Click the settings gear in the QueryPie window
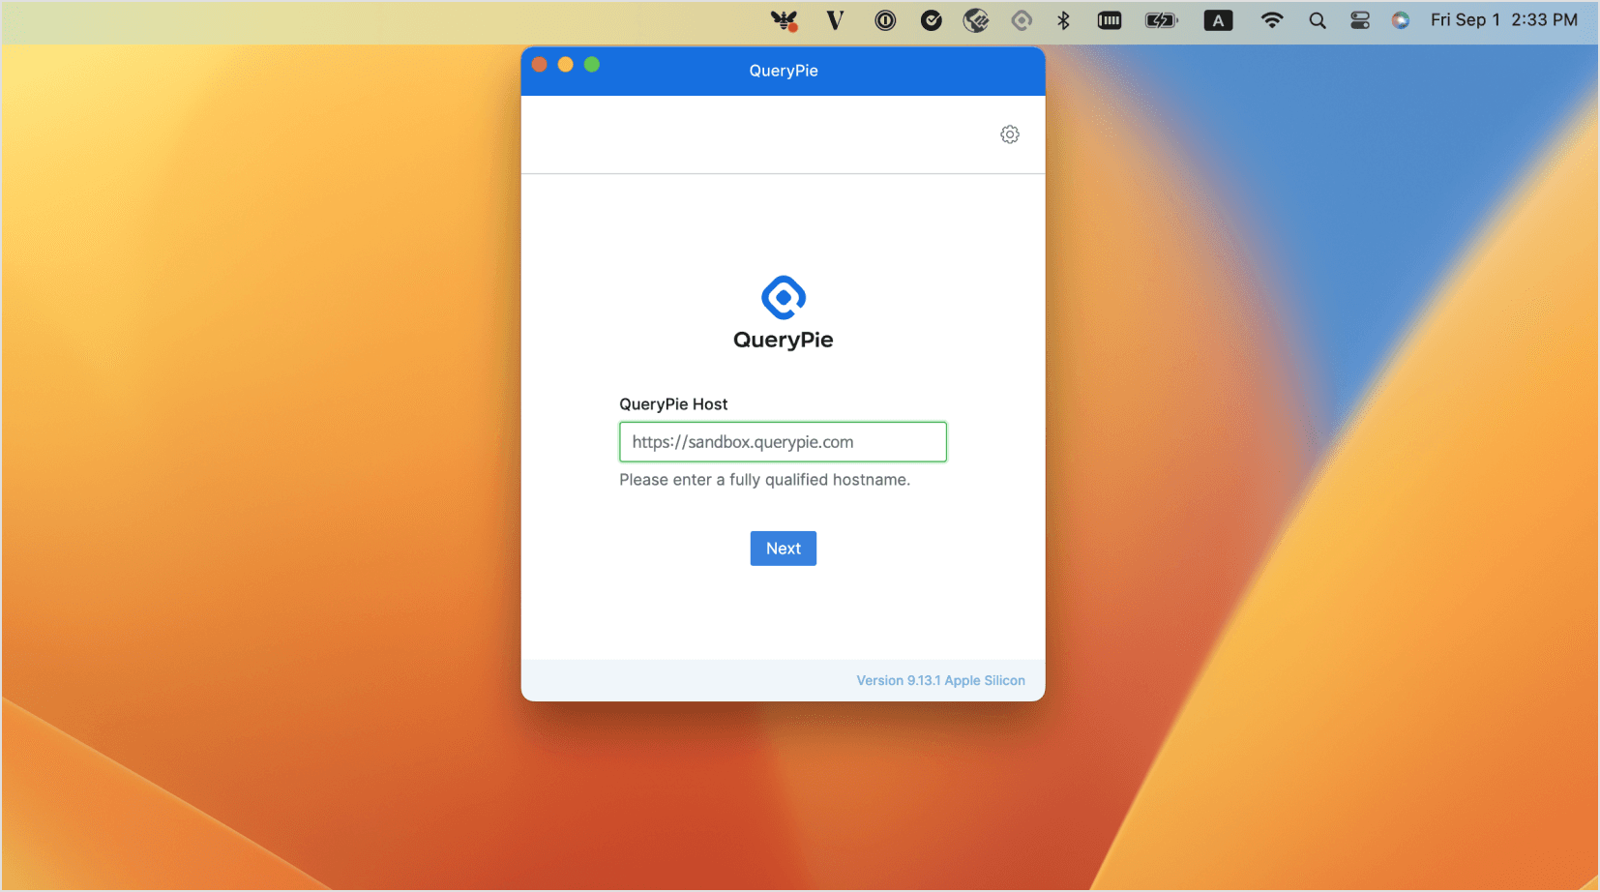This screenshot has height=892, width=1600. [1010, 134]
